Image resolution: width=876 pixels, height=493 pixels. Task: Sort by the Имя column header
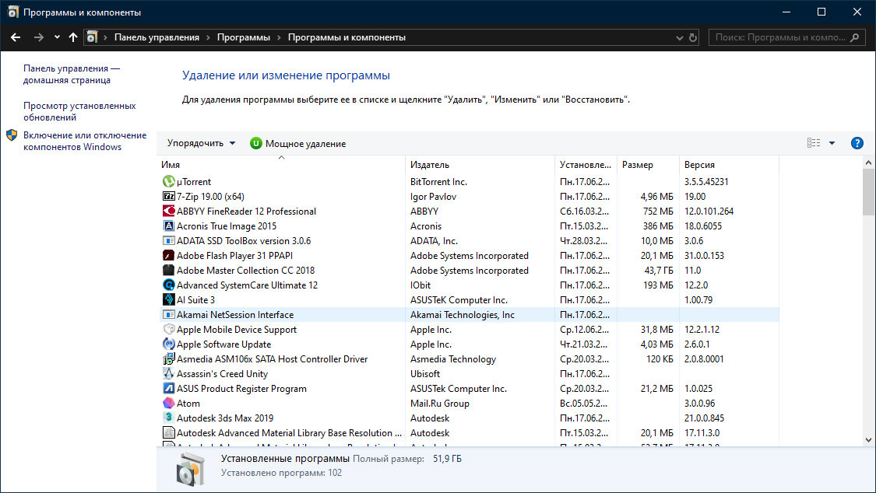[281, 165]
